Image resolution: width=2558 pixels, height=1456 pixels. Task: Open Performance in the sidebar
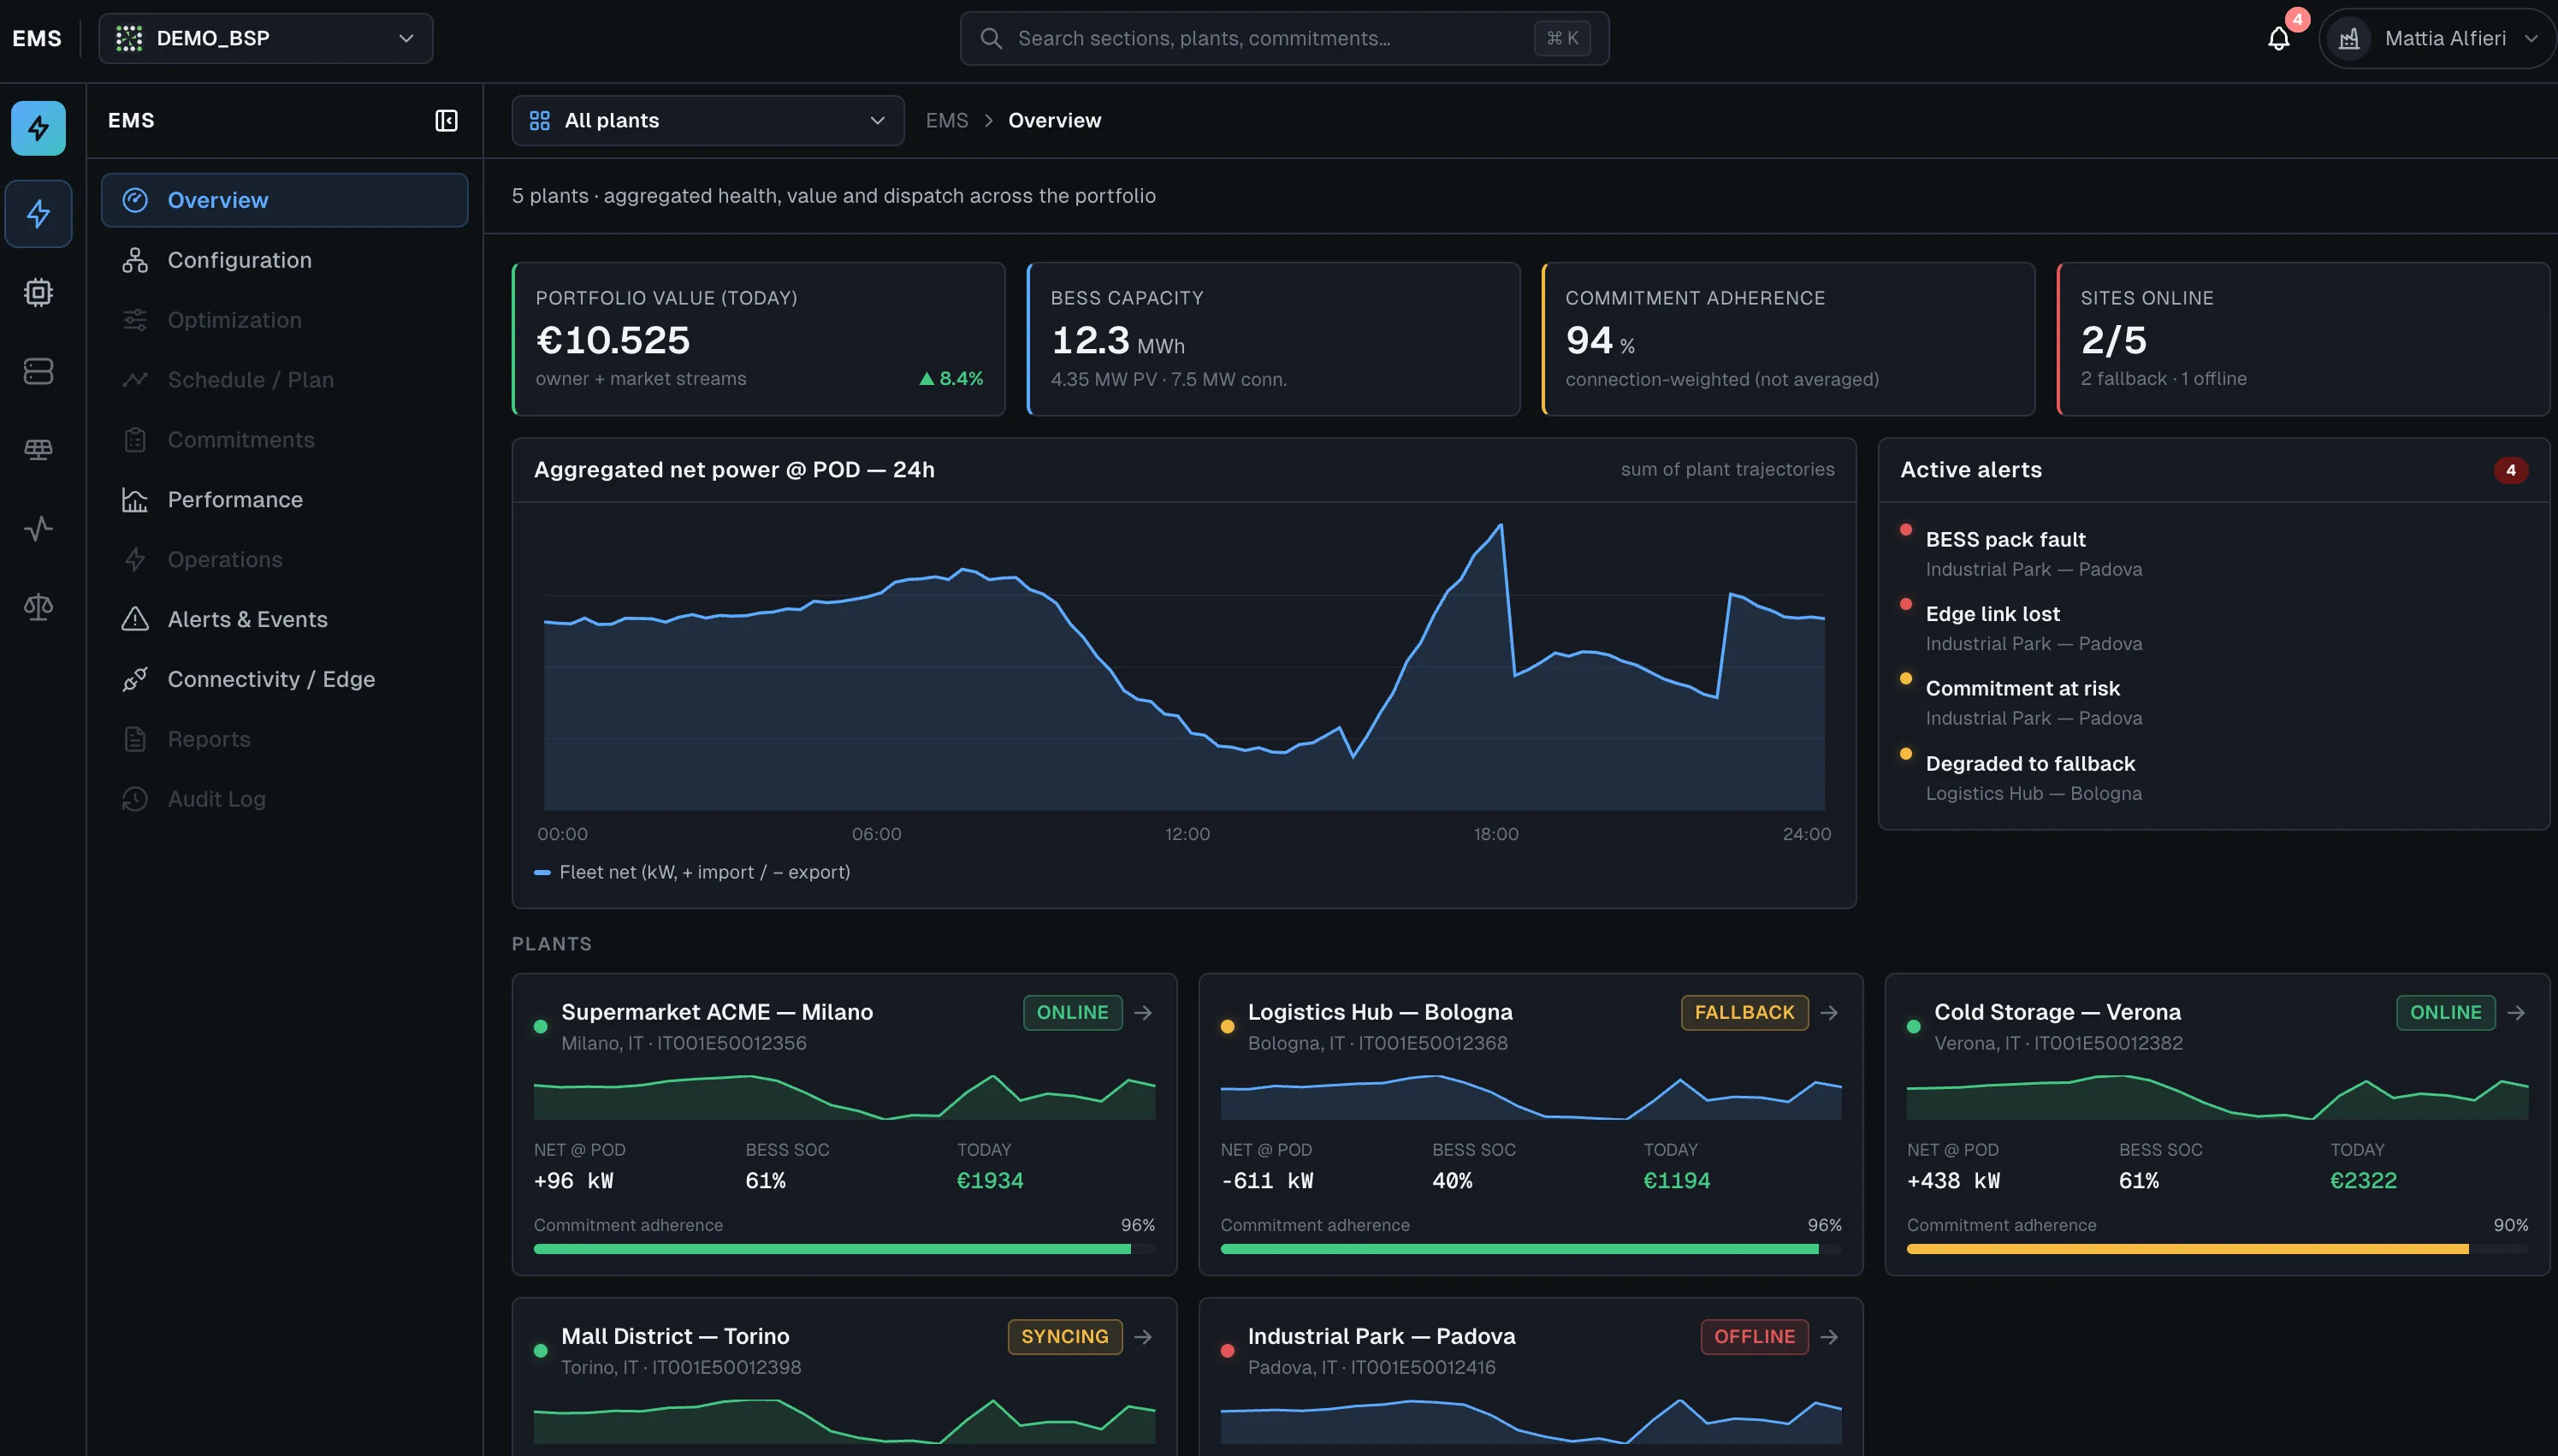point(284,499)
